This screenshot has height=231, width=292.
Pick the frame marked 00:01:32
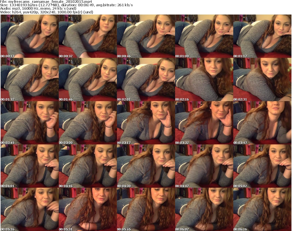(30, 79)
